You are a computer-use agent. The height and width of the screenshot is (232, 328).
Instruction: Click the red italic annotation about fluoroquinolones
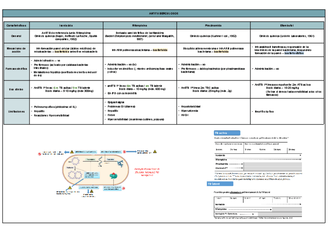(147, 172)
